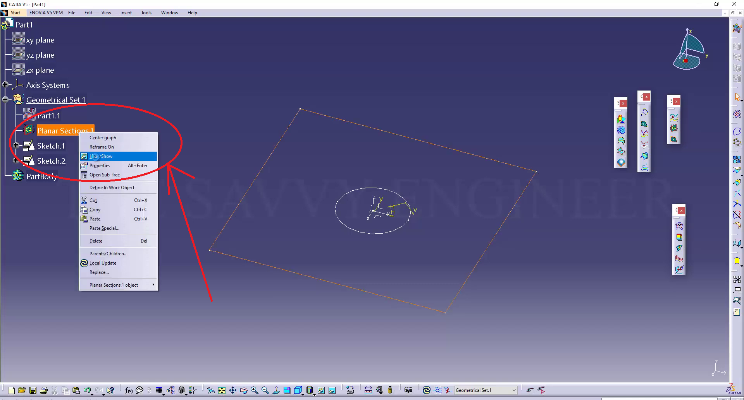This screenshot has height=400, width=744.
Task: Click the Undo arrow icon
Action: click(87, 390)
